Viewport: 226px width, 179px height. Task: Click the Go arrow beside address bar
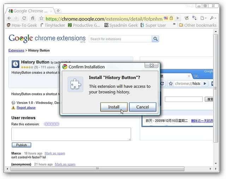178,18
